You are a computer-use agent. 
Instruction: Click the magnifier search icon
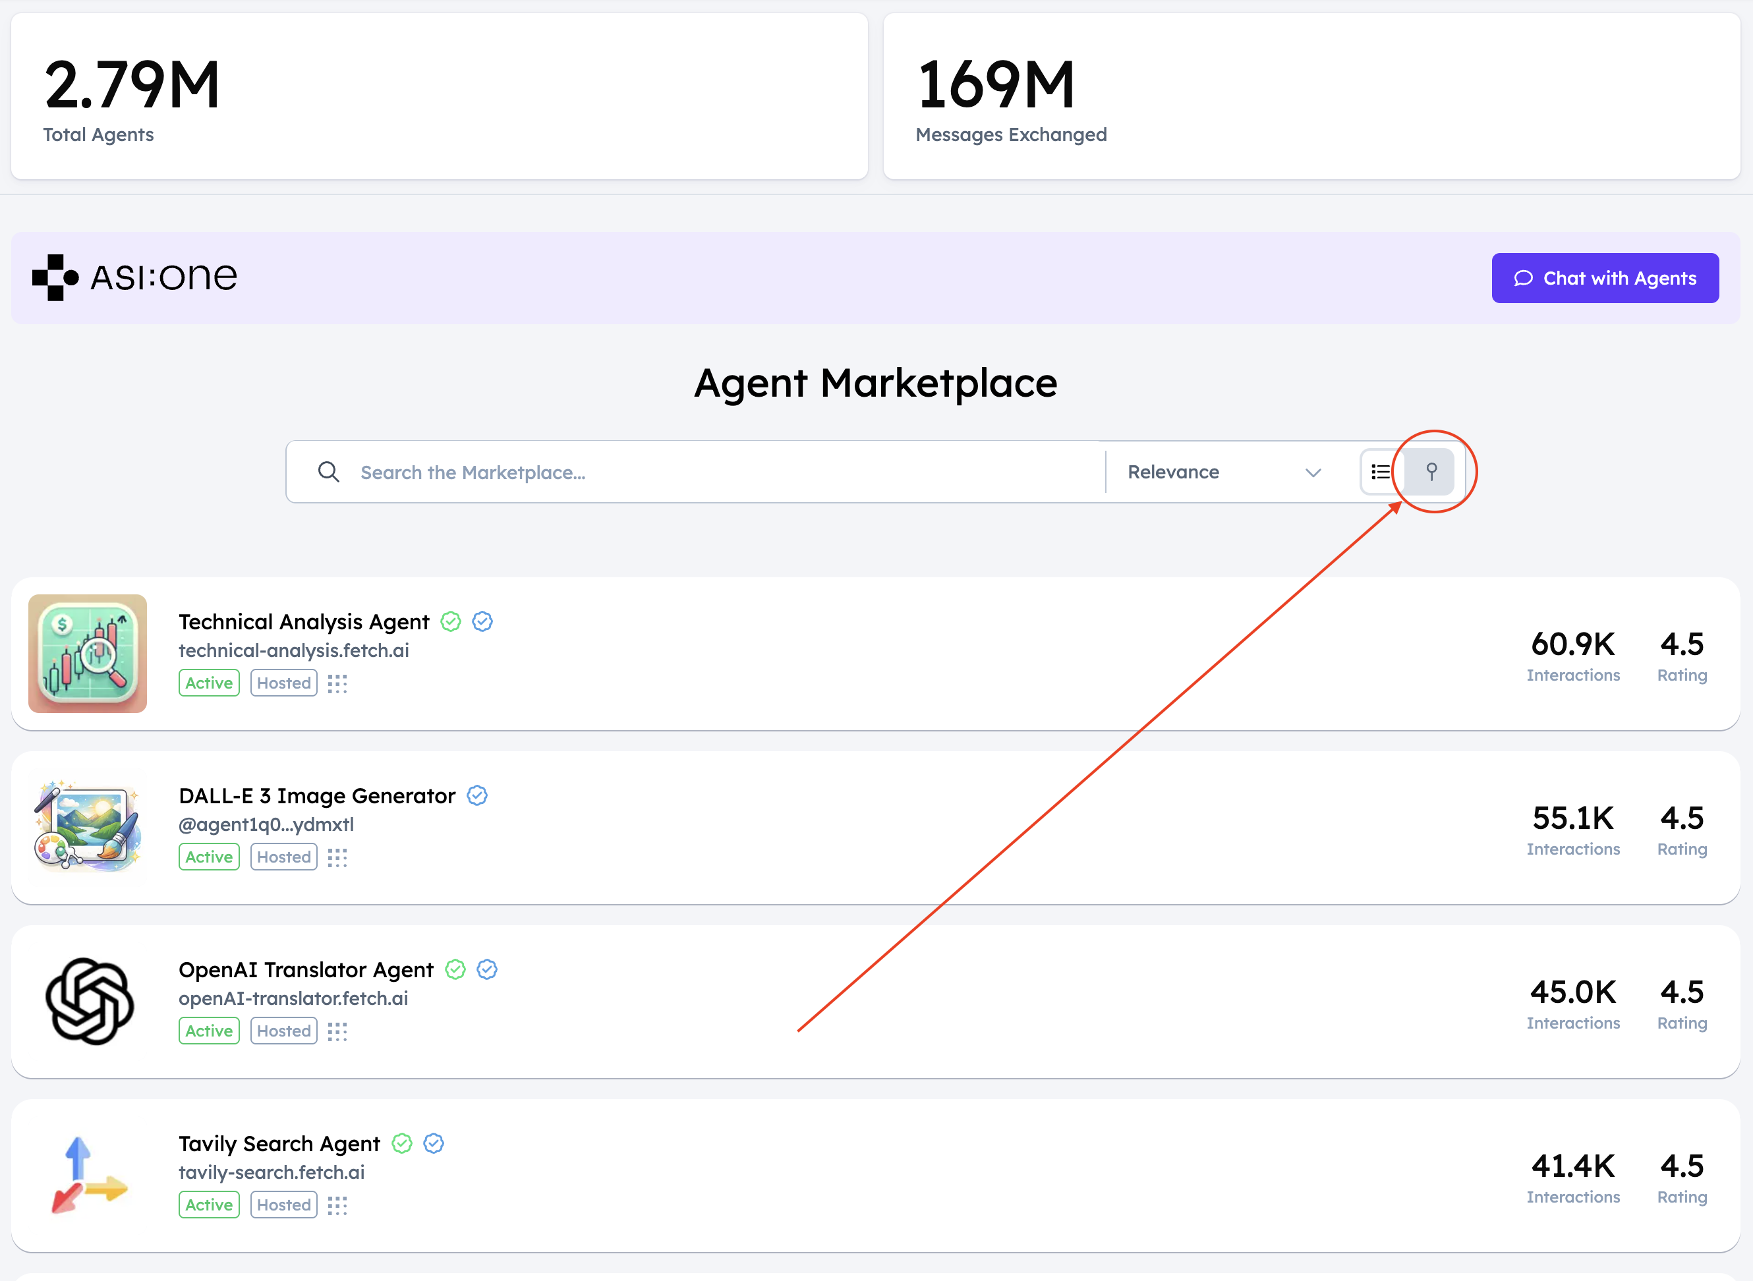329,471
